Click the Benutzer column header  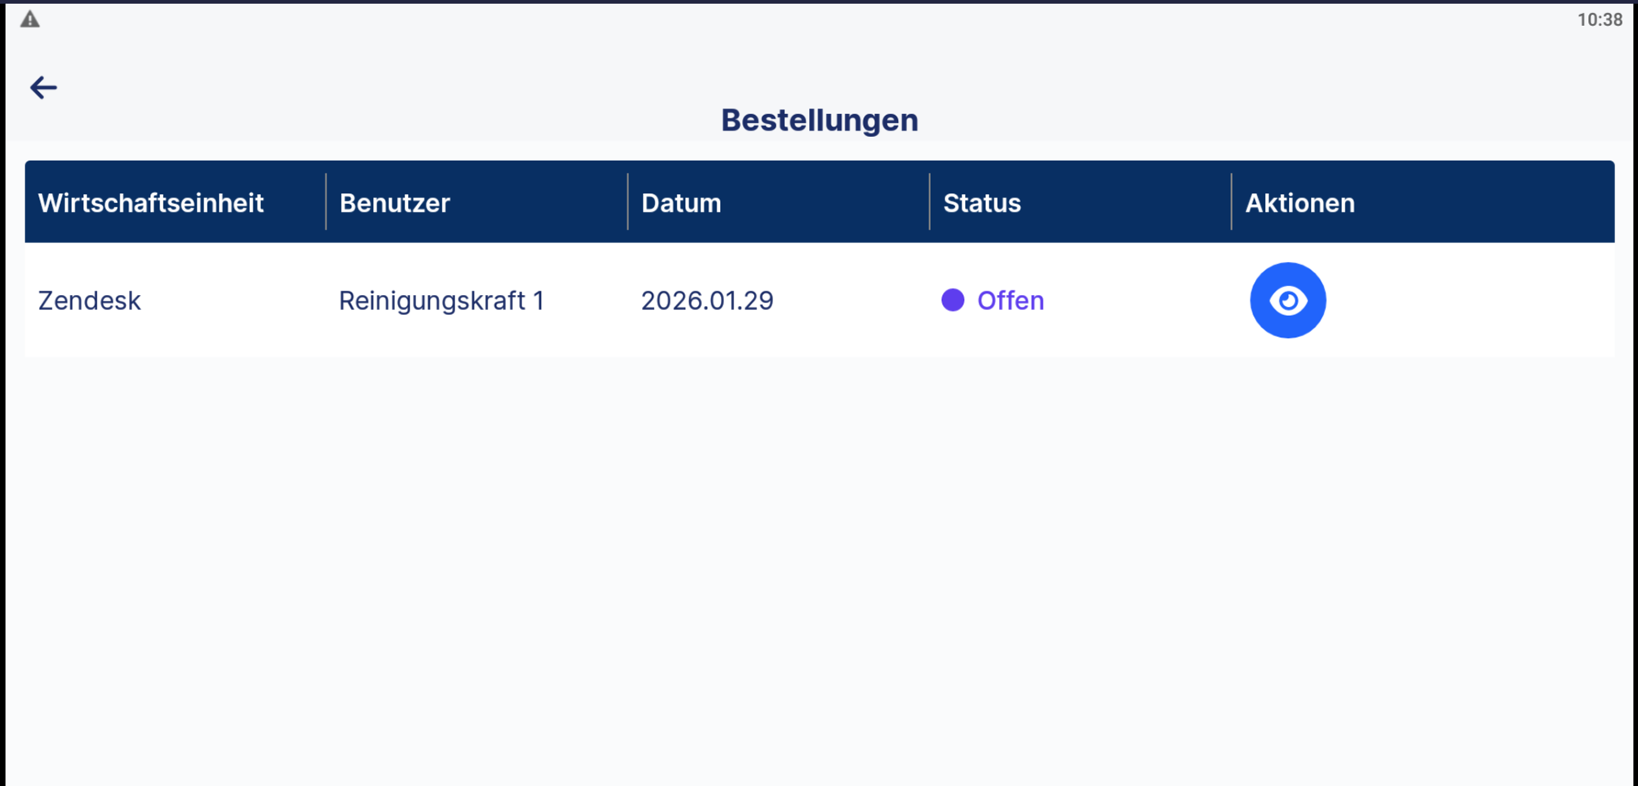pyautogui.click(x=395, y=203)
